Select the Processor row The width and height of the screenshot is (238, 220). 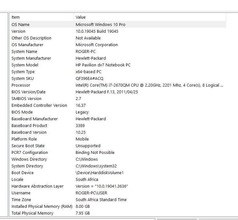coord(21,85)
